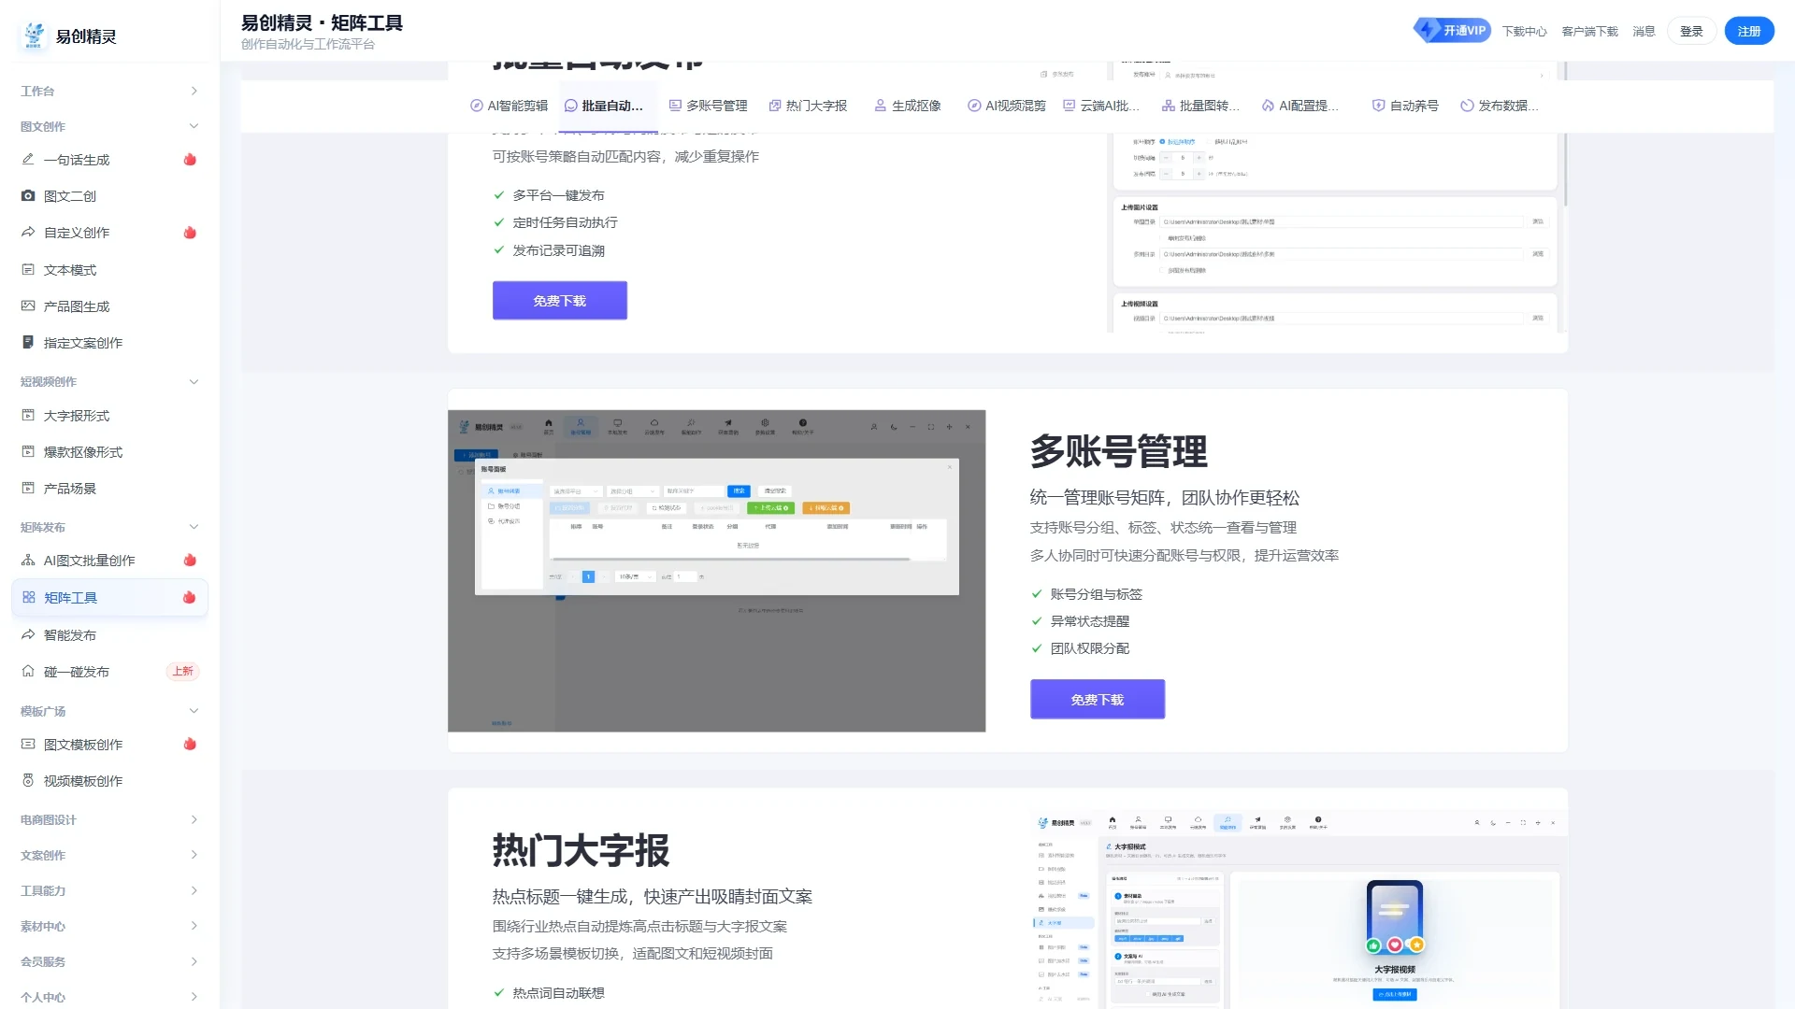Click the home icon beside 碰一碰发布
The image size is (1795, 1009).
tap(28, 672)
